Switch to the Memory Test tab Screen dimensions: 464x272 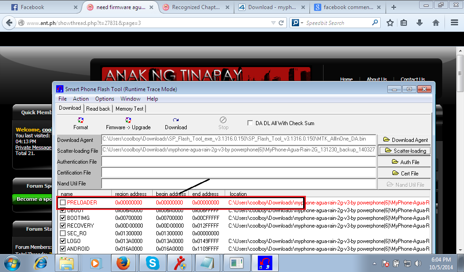129,109
